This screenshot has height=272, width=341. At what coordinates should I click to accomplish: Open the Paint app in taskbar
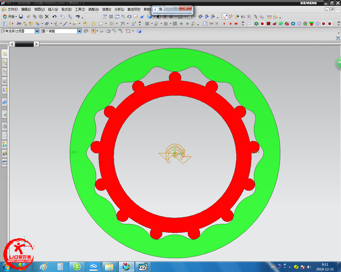click(x=44, y=267)
